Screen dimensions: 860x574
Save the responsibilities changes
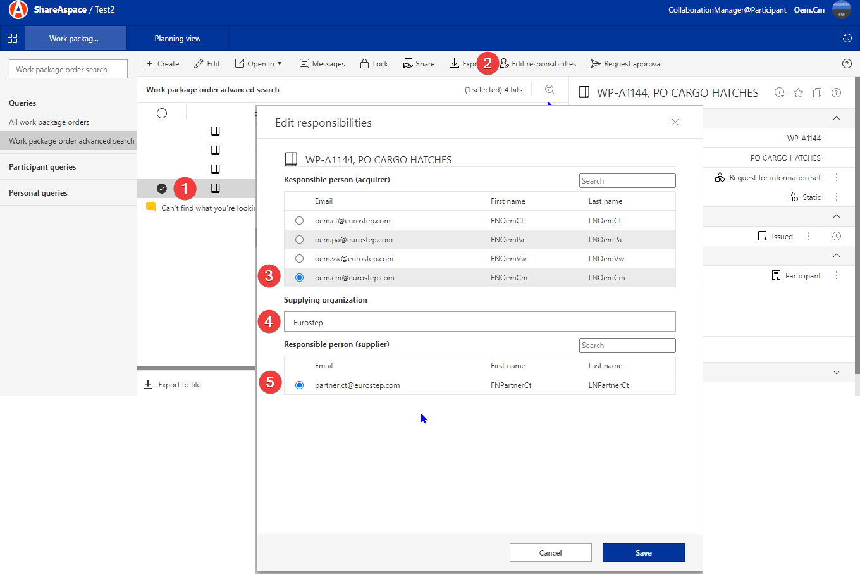(x=643, y=552)
